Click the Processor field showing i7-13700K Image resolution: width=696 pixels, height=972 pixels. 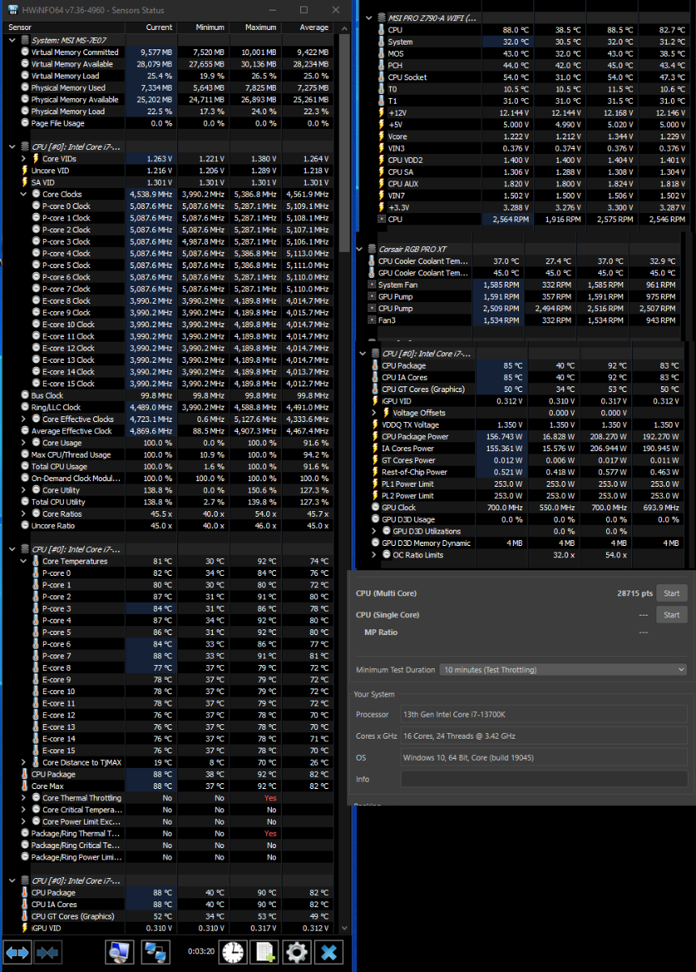544,714
